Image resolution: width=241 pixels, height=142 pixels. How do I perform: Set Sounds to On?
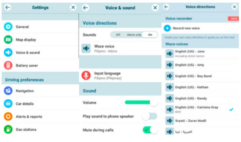150,35
